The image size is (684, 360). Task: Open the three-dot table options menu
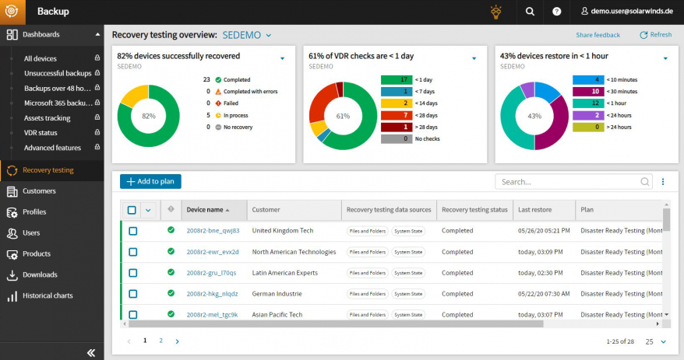pyautogui.click(x=663, y=182)
